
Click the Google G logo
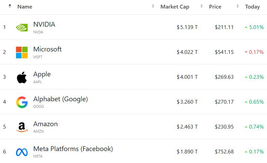[x=22, y=102]
